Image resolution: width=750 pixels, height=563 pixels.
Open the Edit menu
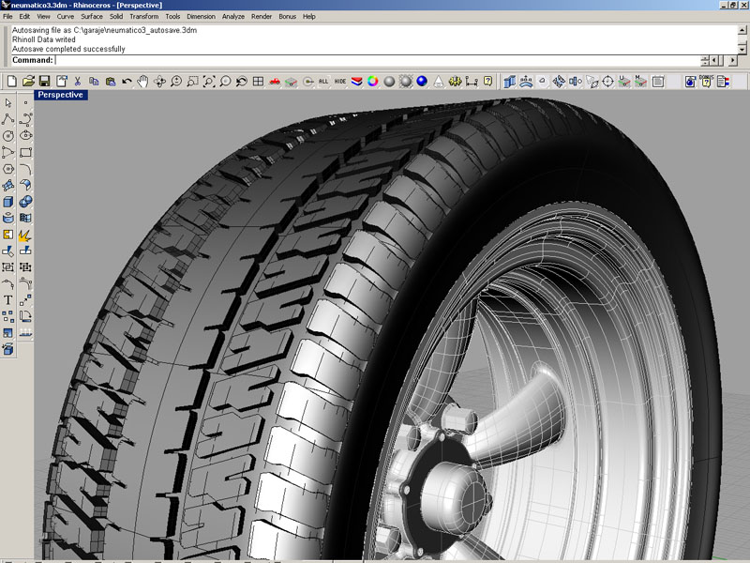(x=24, y=16)
